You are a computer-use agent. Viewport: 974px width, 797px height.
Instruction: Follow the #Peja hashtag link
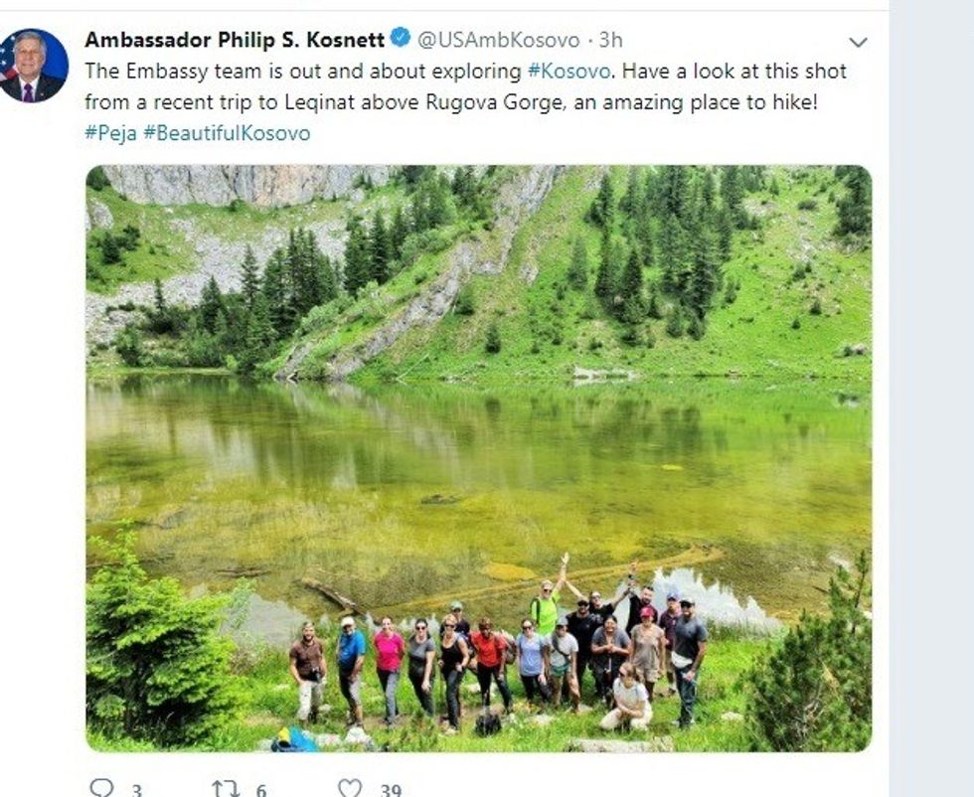click(x=110, y=133)
